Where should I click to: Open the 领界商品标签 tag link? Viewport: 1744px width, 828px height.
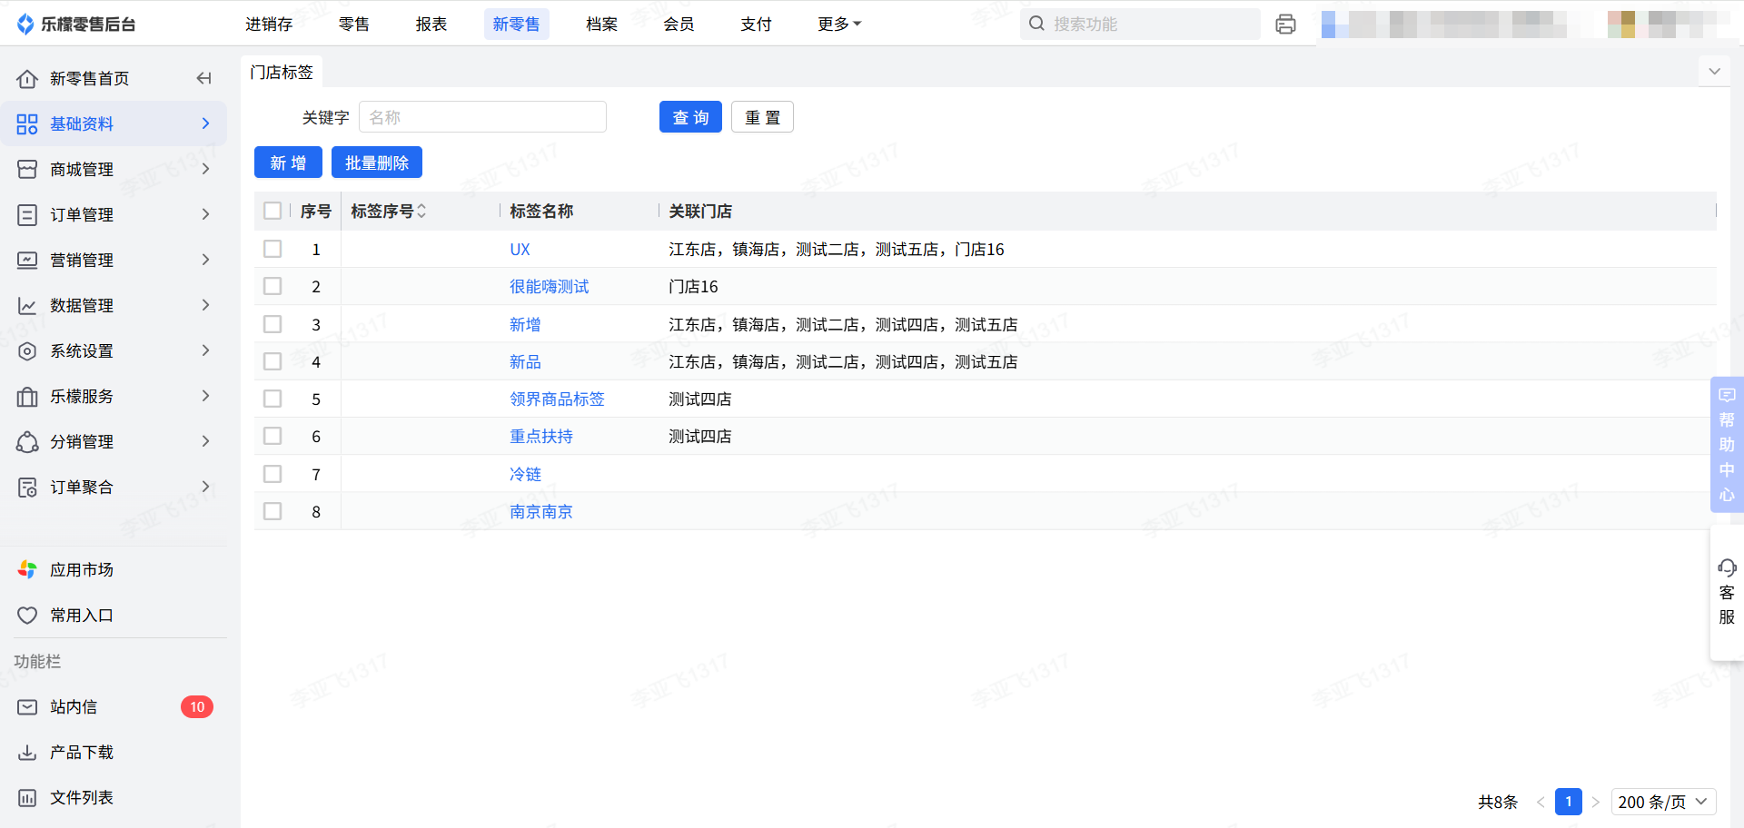(x=557, y=399)
